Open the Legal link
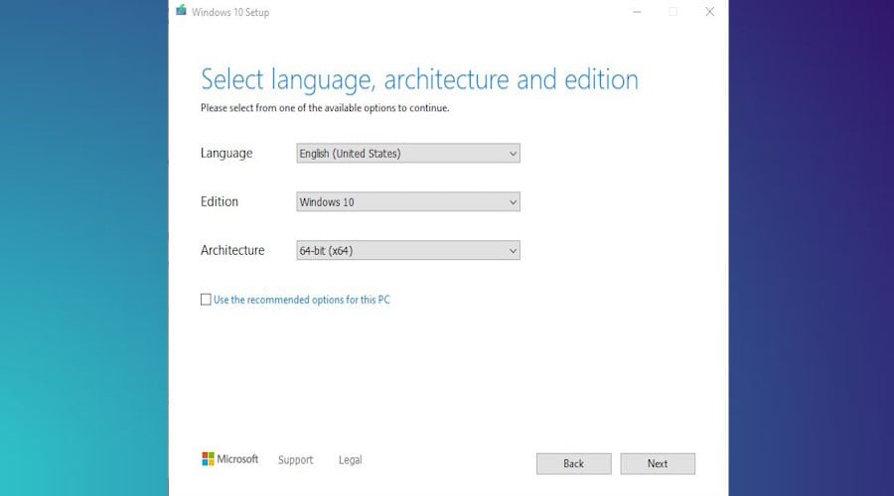 click(350, 459)
